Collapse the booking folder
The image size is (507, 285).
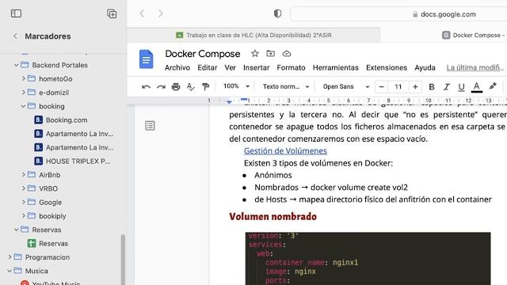pos(23,106)
